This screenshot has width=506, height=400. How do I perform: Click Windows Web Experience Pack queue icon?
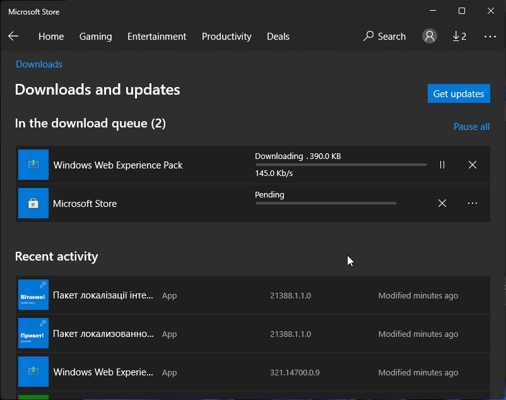[33, 165]
